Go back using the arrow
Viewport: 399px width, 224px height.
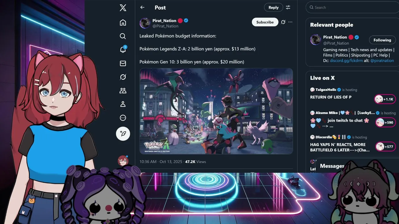click(x=142, y=7)
